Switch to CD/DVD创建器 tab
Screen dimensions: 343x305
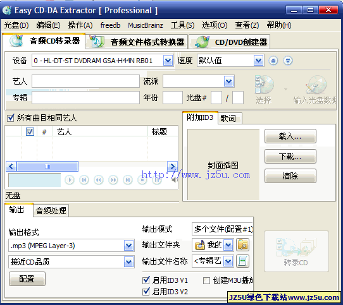coord(230,42)
